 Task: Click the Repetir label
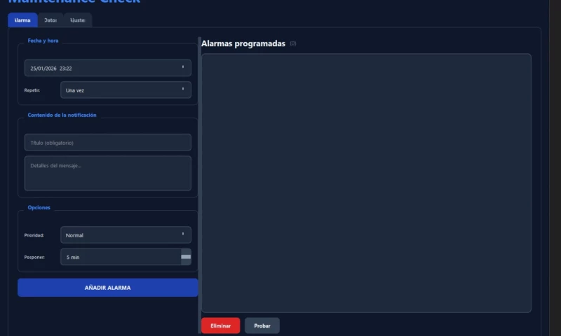click(32, 90)
